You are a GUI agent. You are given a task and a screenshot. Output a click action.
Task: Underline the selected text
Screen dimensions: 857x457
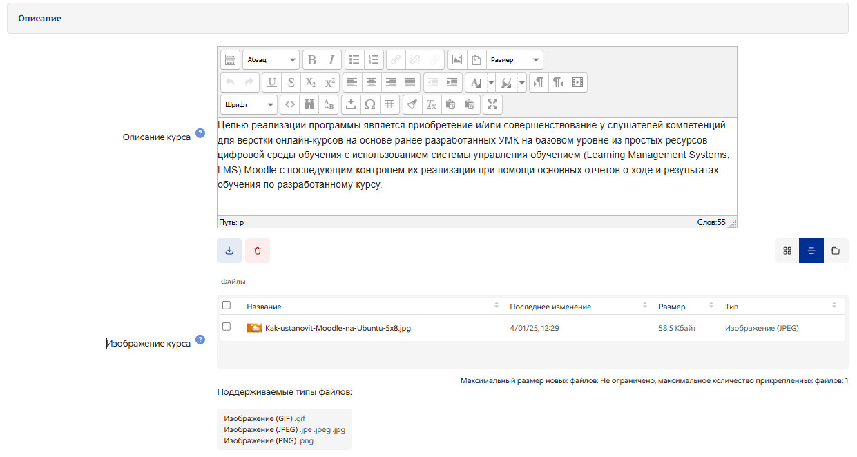(272, 83)
